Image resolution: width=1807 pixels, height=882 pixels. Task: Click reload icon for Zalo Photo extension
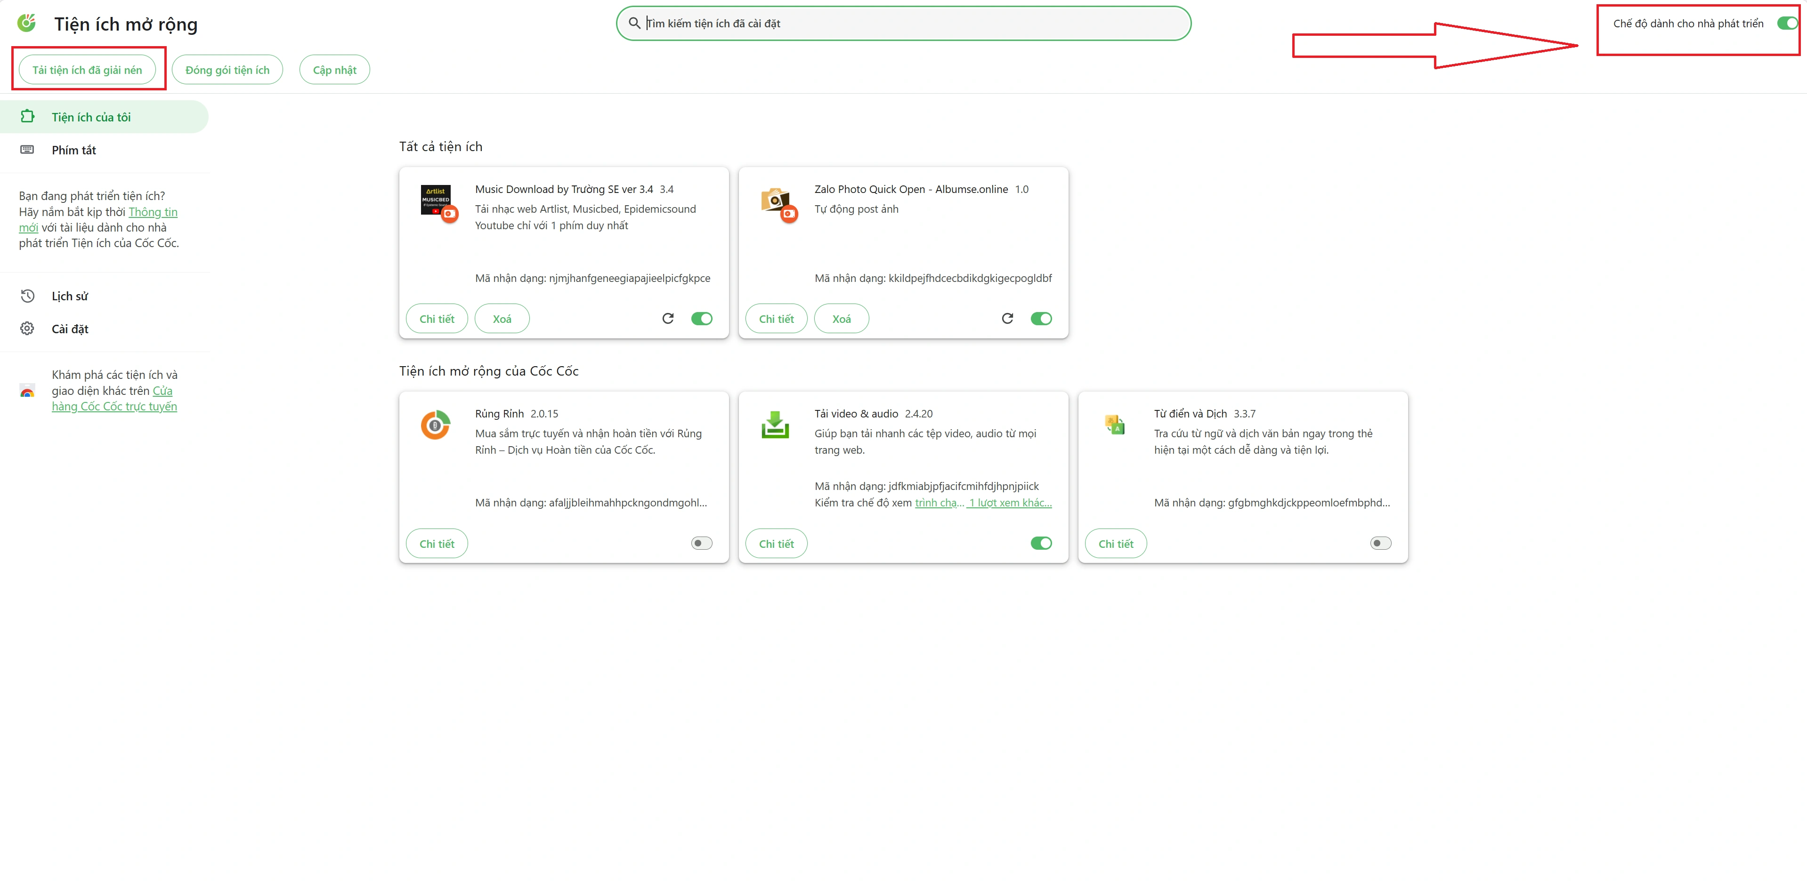pos(1007,318)
